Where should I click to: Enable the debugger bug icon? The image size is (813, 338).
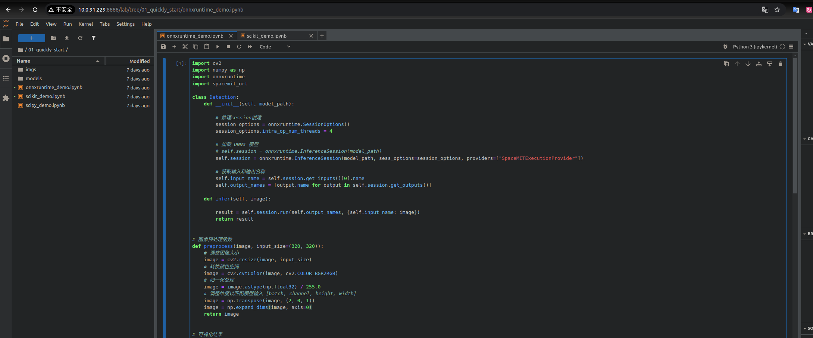tap(725, 47)
